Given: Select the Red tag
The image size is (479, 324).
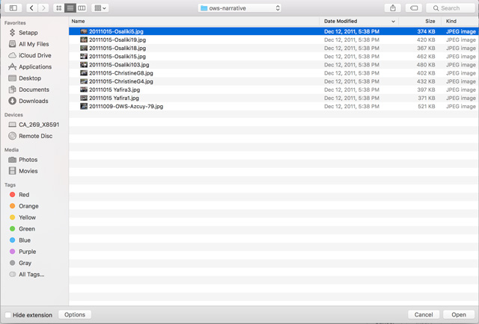Looking at the screenshot, I should (24, 195).
